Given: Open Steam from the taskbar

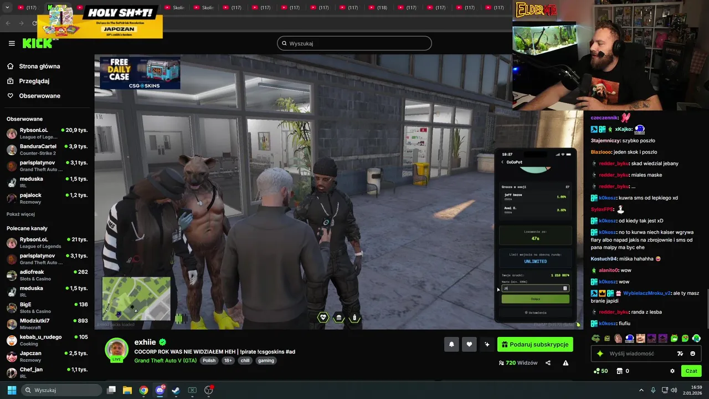Looking at the screenshot, I should (176, 390).
